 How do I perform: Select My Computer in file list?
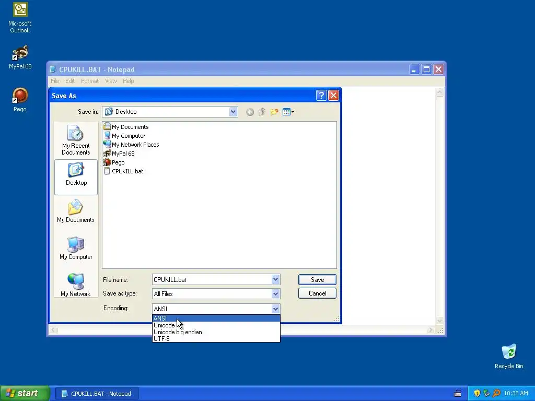[124, 135]
